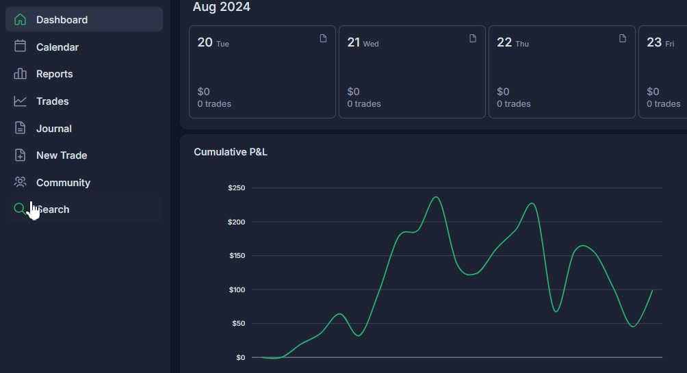Select the 22 Thu day card
The image size is (687, 373).
tap(562, 72)
